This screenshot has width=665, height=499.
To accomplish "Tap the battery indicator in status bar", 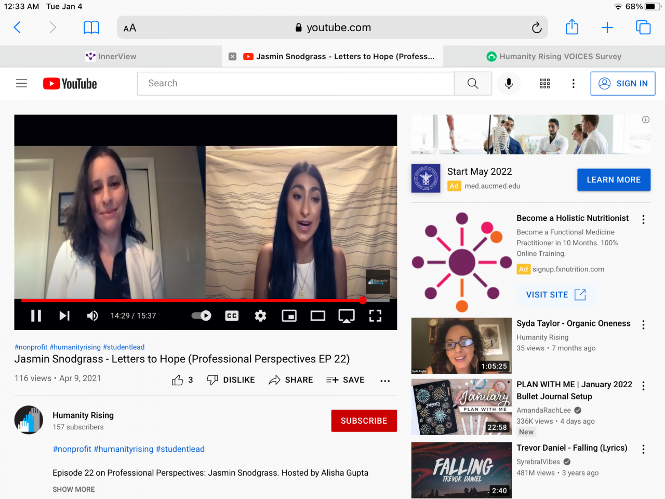I will (653, 6).
